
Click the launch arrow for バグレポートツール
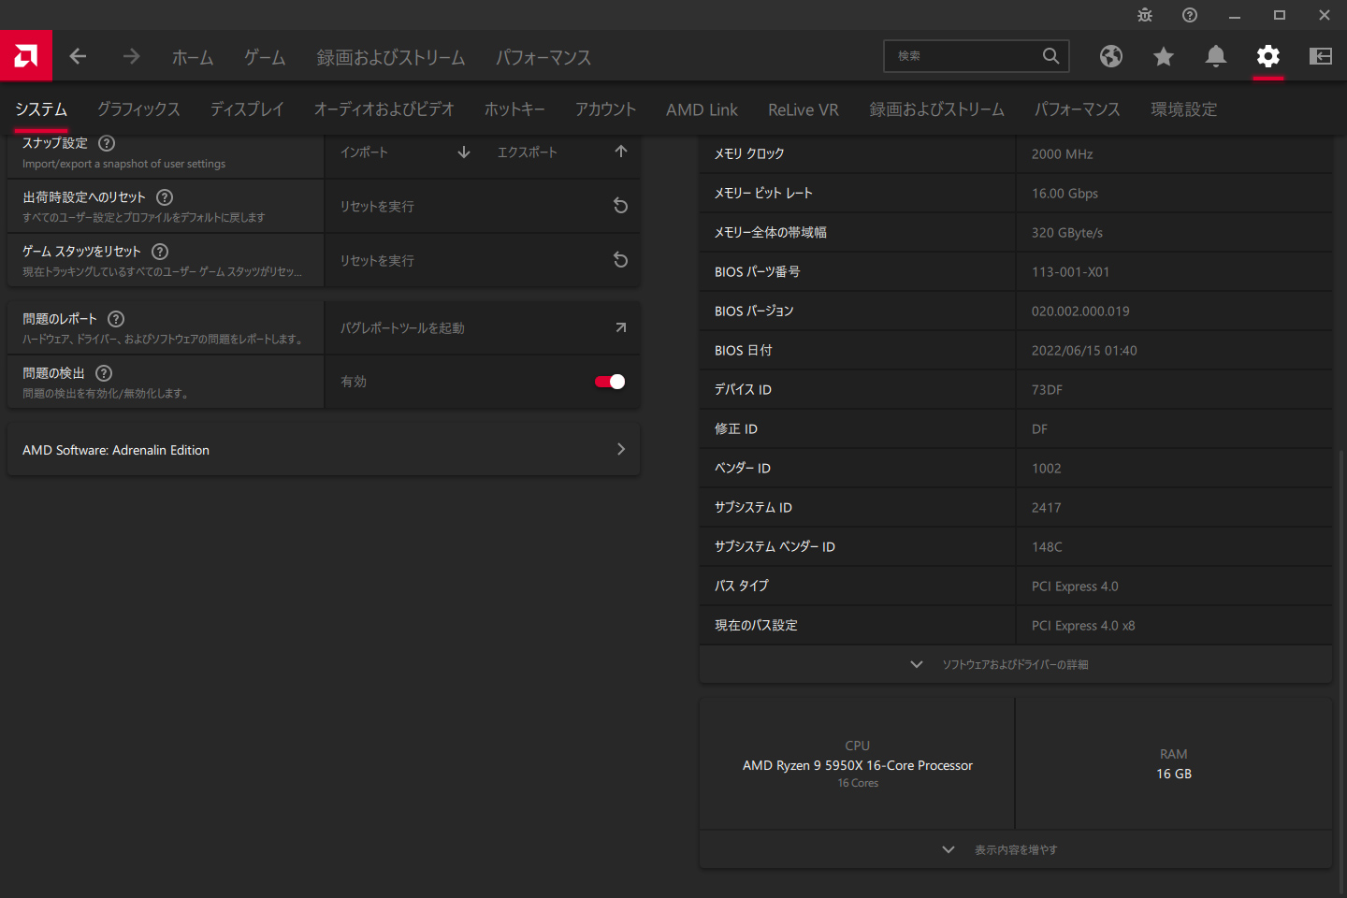(621, 327)
